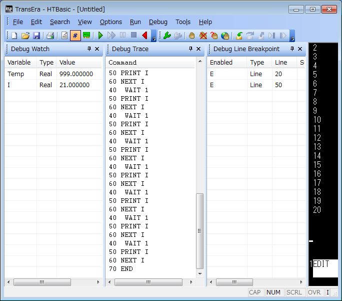Run the program with green play button

pyautogui.click(x=100, y=36)
